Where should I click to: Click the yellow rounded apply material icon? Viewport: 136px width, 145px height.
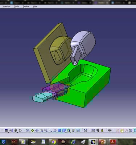tap(122, 130)
